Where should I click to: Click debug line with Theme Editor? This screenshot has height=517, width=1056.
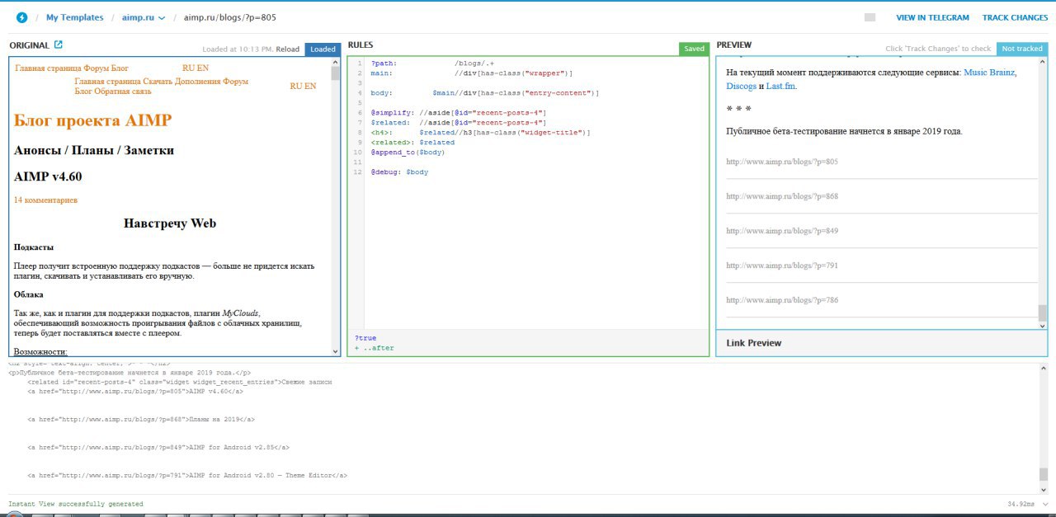(x=187, y=476)
